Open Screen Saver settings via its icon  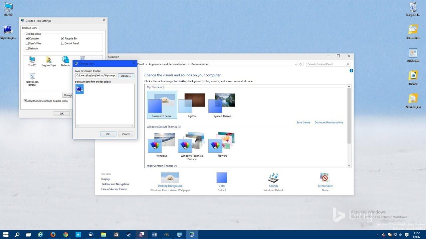[325, 177]
